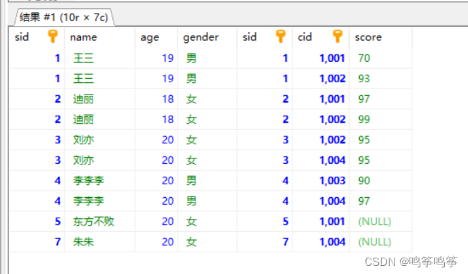Viewport: 468px width, 274px height.
Task: Sort by the age column header
Action: [150, 37]
